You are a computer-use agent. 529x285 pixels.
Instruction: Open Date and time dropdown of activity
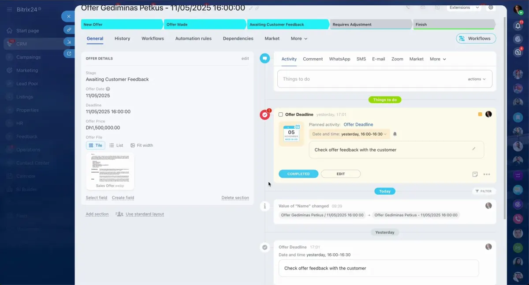[350, 134]
